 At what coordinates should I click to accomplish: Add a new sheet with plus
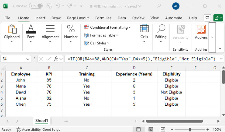click(66, 121)
